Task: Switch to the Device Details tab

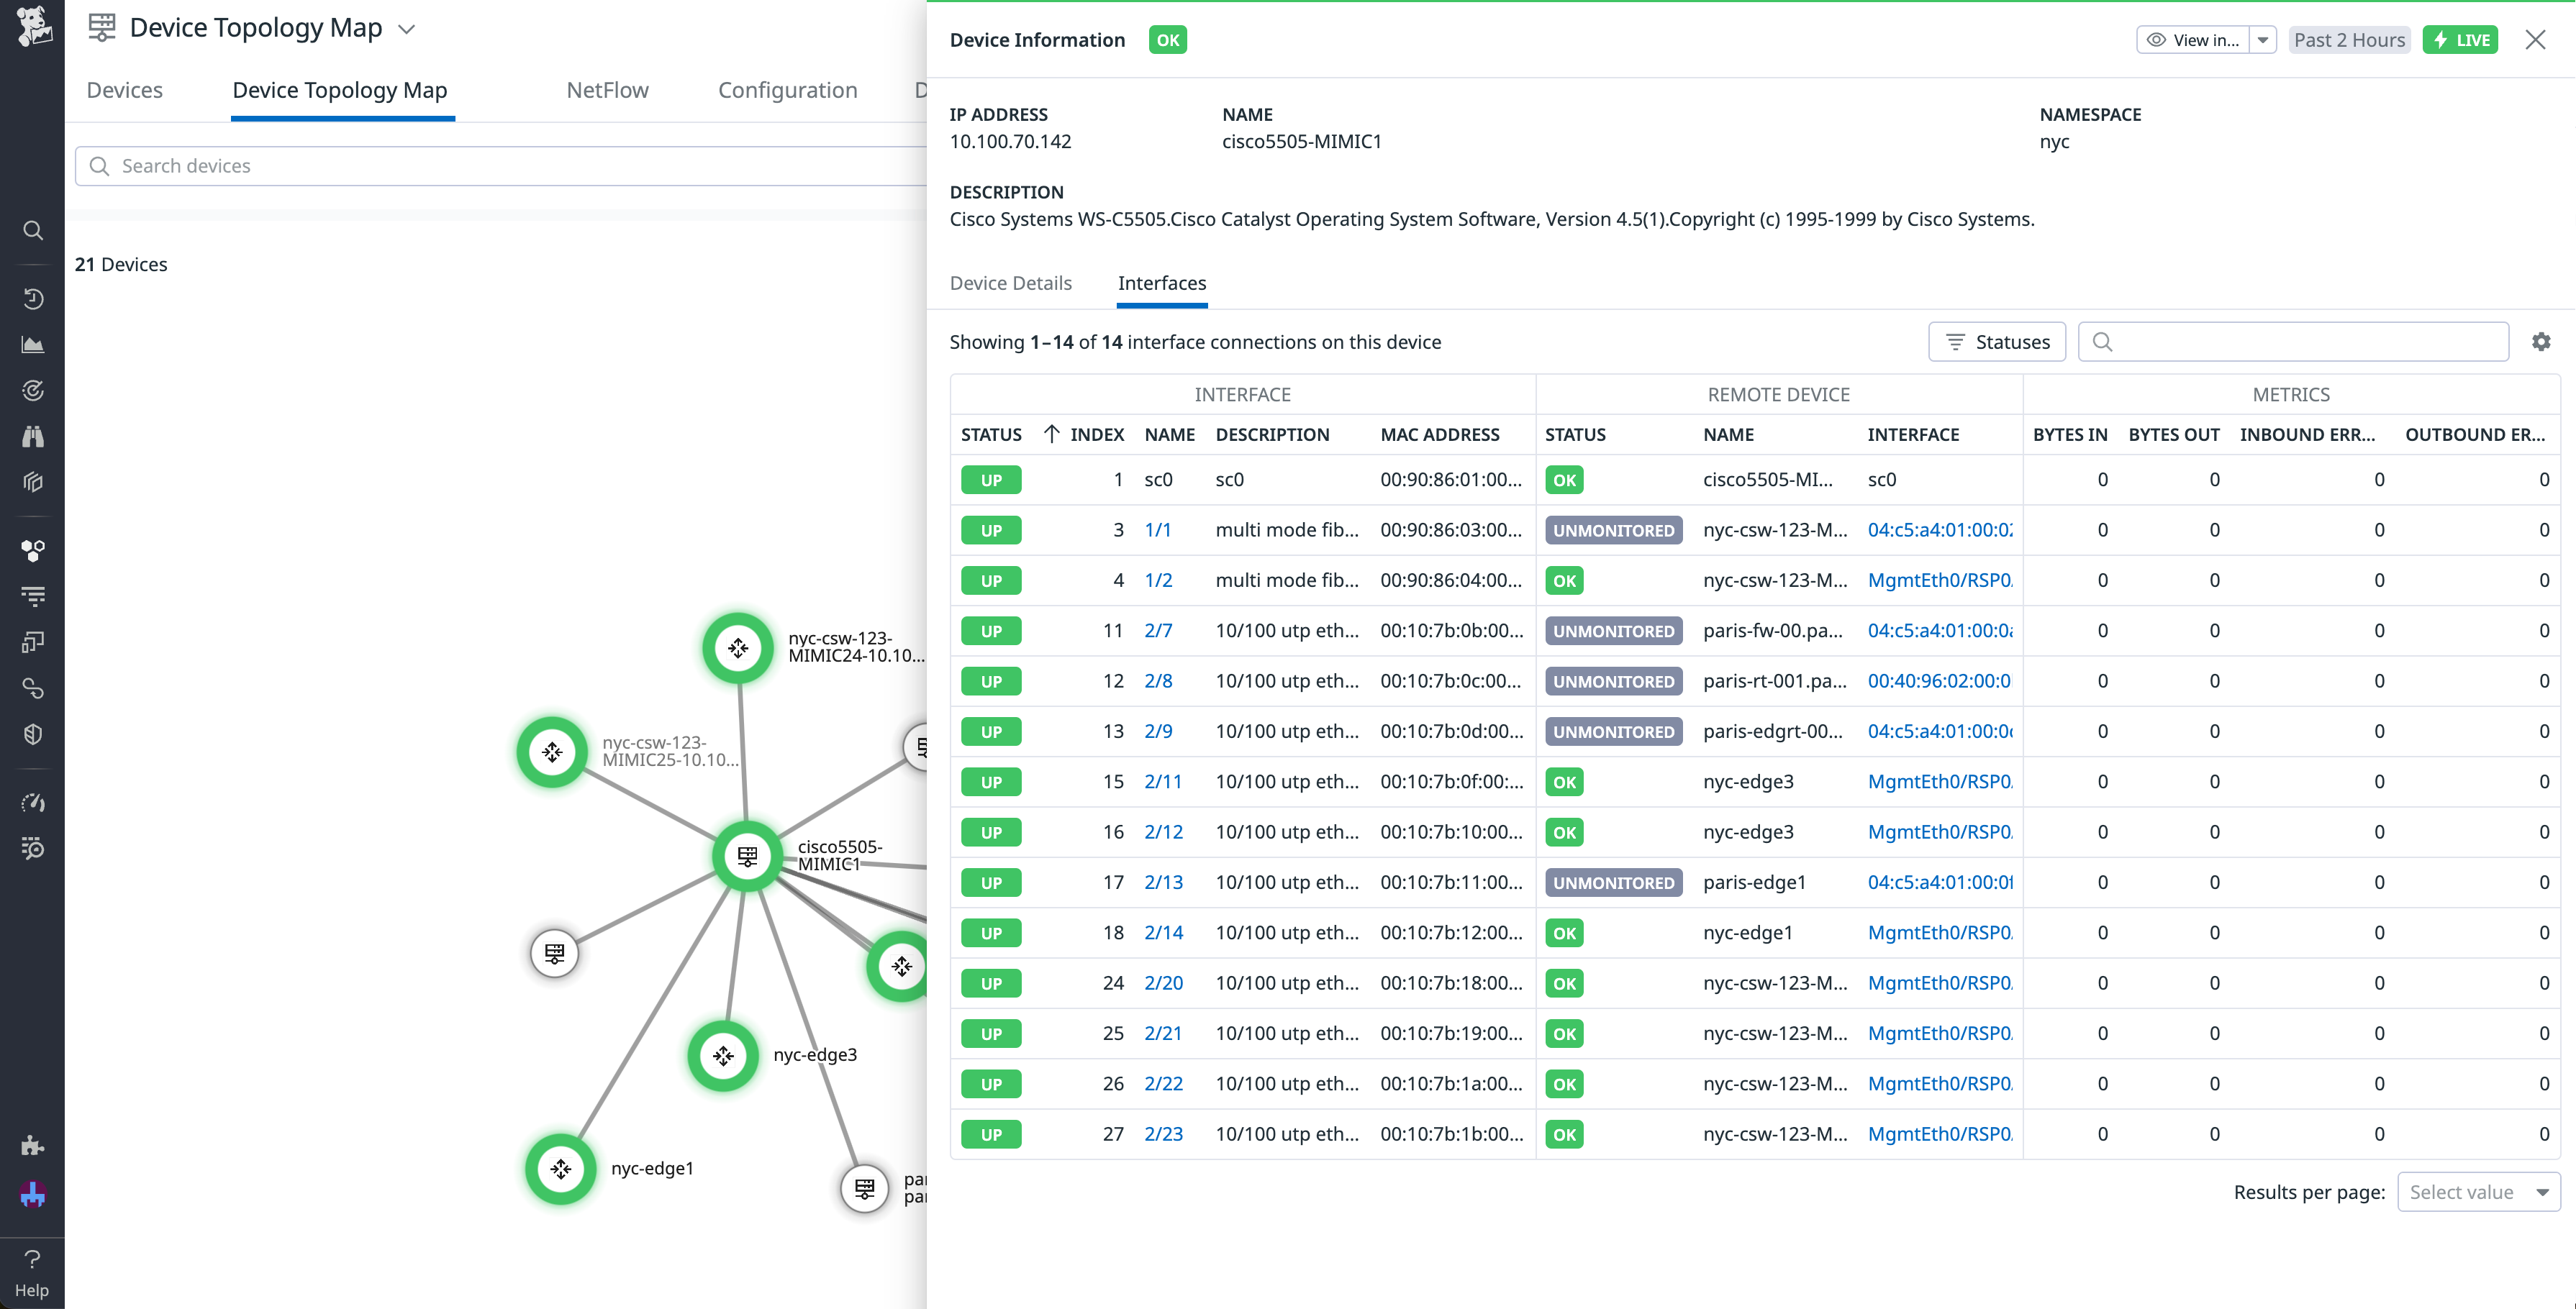Action: point(1010,283)
